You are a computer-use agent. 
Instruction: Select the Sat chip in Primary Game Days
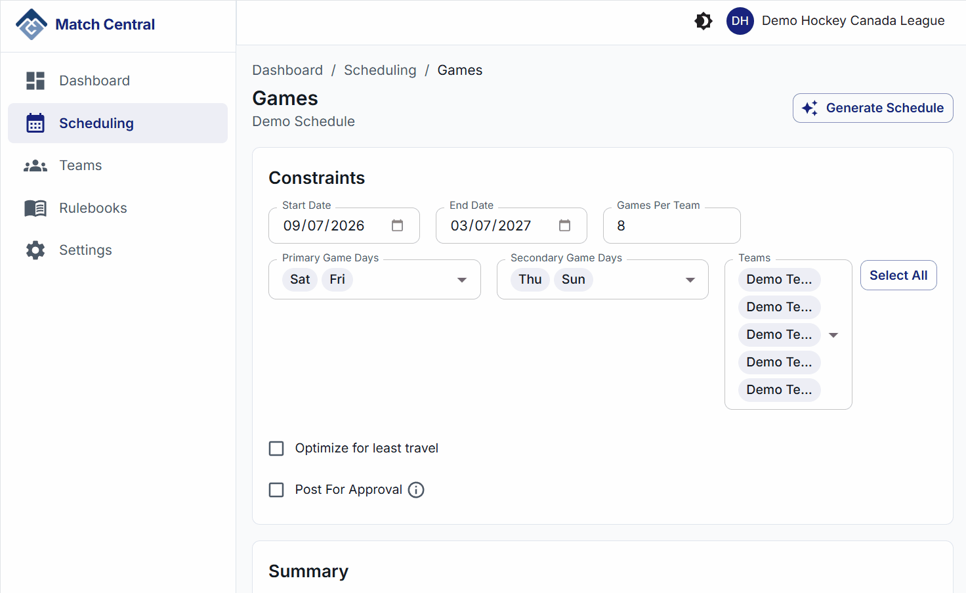pyautogui.click(x=300, y=280)
